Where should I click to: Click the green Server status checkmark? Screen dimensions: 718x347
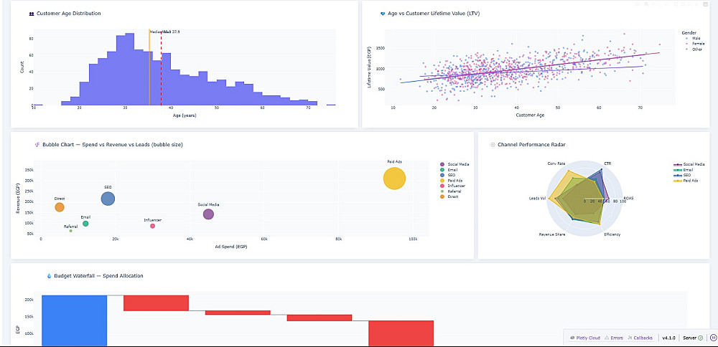(700, 338)
